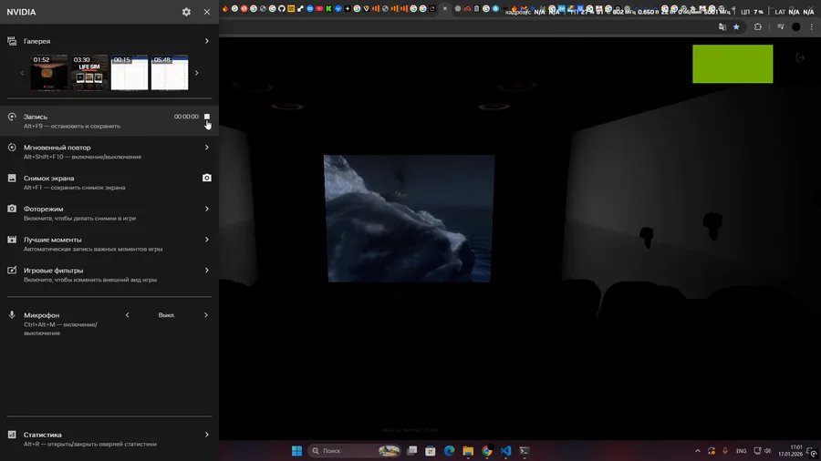Click the green rectangle on the page
Viewport: 821px width, 461px height.
tap(733, 64)
